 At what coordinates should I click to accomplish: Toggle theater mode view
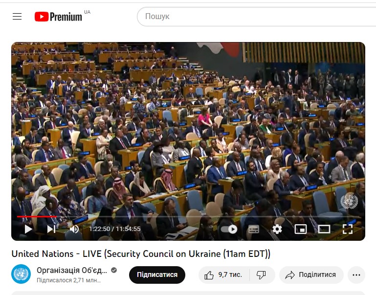pos(324,229)
